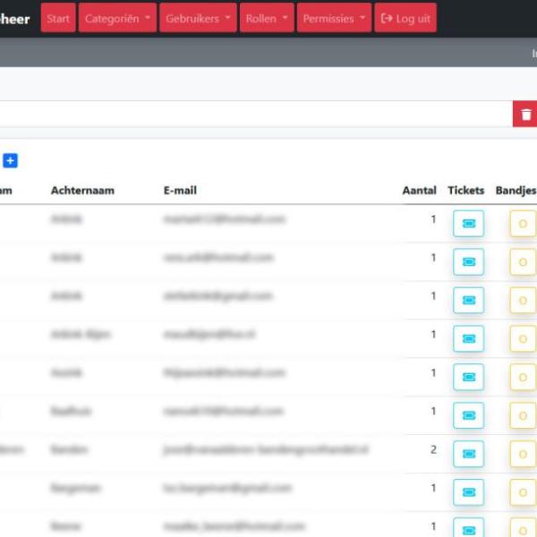Open the Tickets icon in the sixth row

click(468, 415)
